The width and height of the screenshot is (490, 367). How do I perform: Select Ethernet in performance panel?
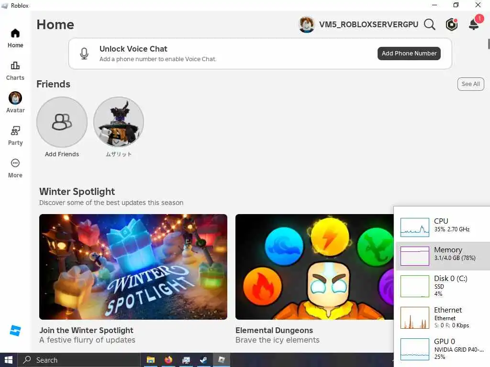(443, 317)
